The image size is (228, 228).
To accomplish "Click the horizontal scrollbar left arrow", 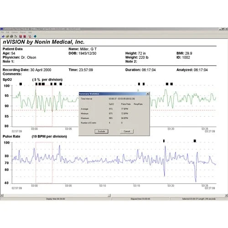I will (2, 195).
